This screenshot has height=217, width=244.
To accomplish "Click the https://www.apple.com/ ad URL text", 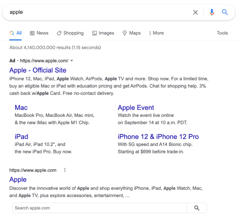I will pos(44,61).
